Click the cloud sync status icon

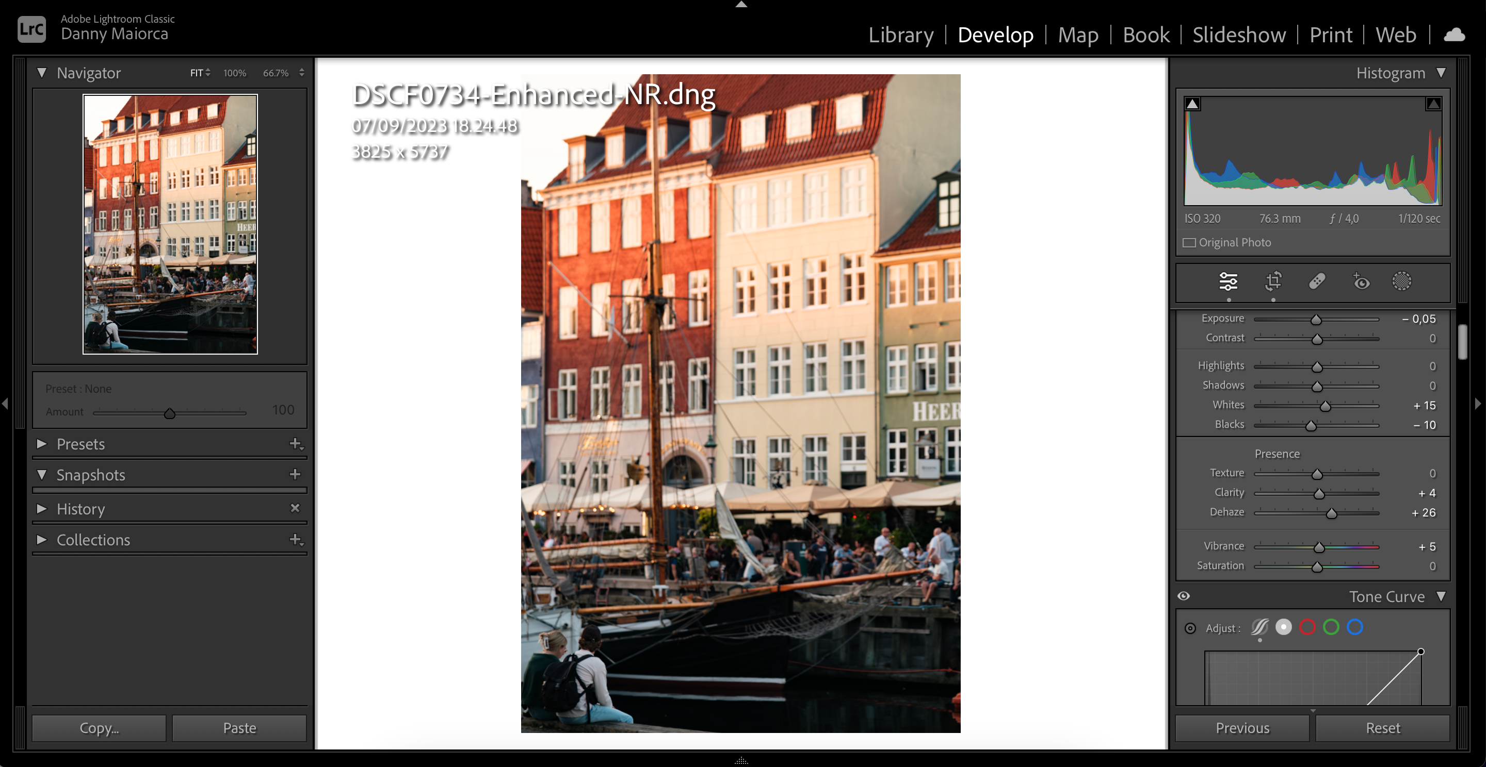pos(1455,35)
